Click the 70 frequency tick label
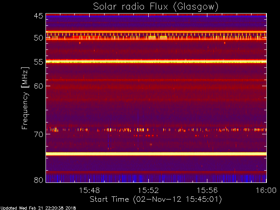 tap(38, 134)
